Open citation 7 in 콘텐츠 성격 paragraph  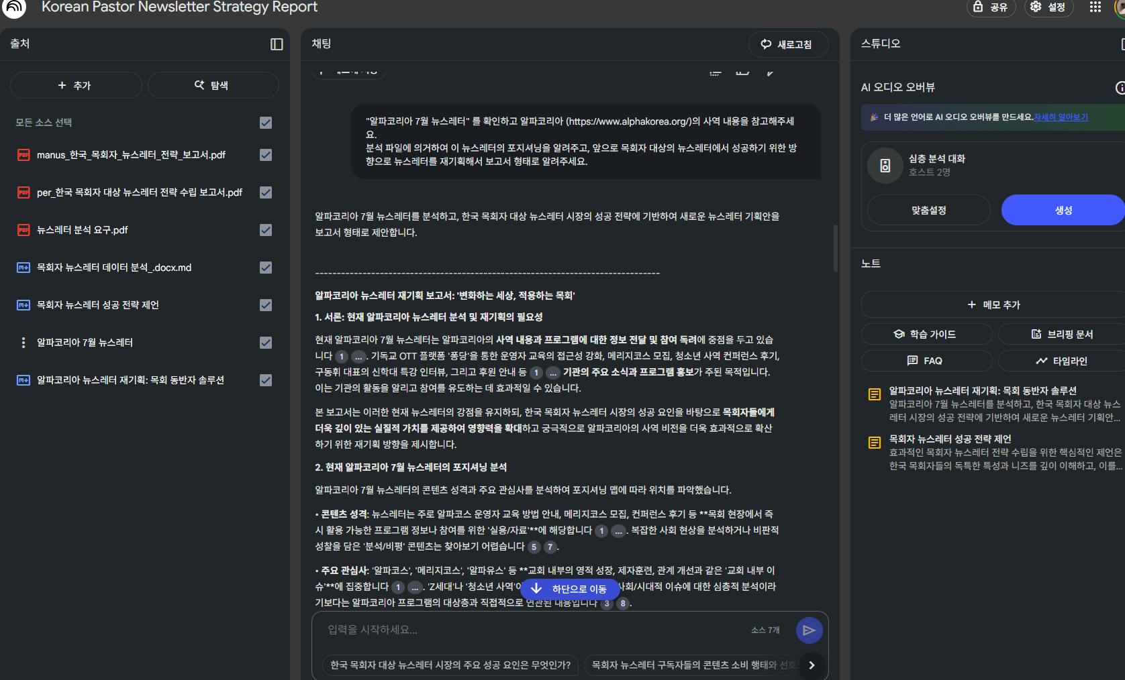pos(550,547)
